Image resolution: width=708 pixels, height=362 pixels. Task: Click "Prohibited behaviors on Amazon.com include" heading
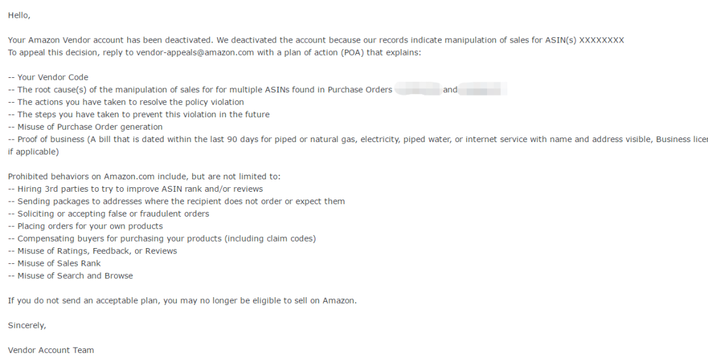pos(144,177)
